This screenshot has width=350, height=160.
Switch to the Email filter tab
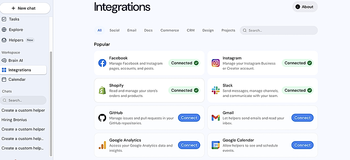(132, 30)
